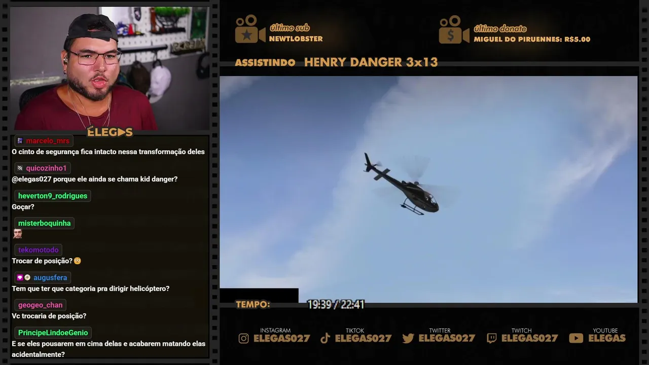Click the Twitch ELEGAS027 handle

(x=529, y=339)
